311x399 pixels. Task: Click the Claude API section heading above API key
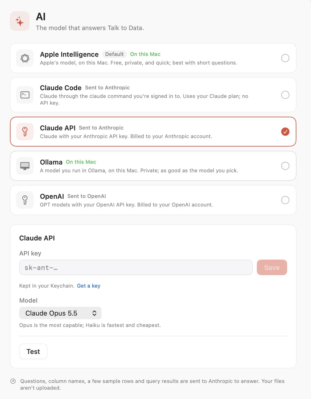click(37, 238)
